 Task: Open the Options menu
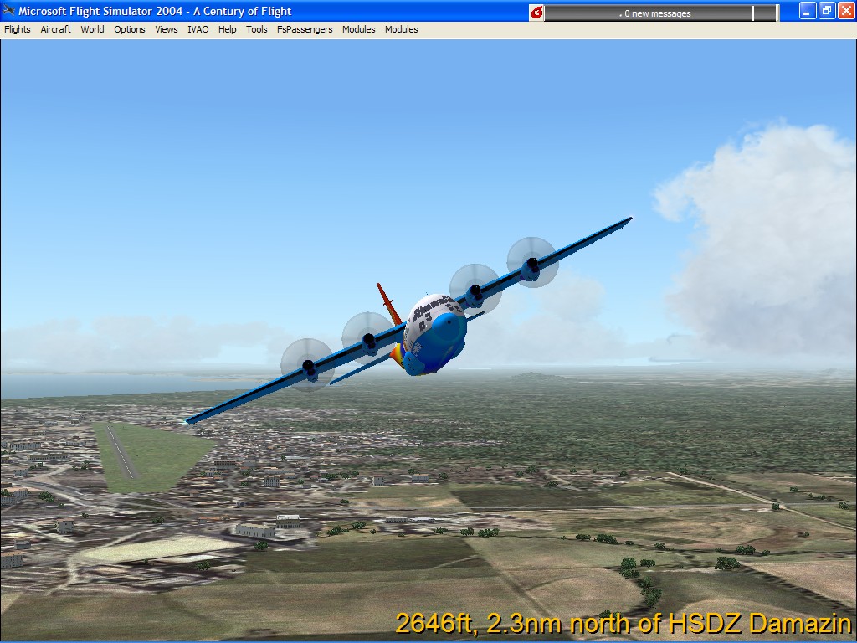point(130,29)
